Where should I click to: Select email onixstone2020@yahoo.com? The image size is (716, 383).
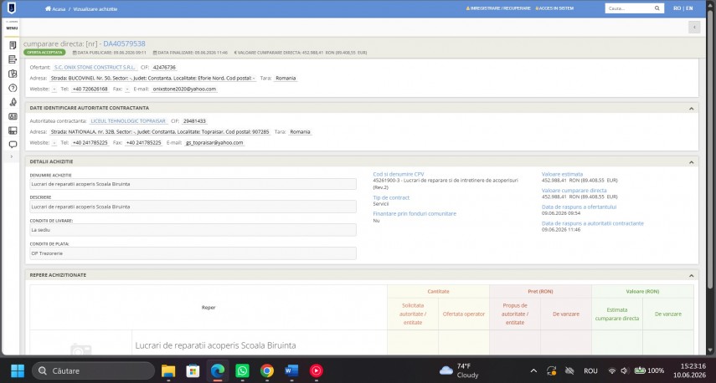[184, 89]
